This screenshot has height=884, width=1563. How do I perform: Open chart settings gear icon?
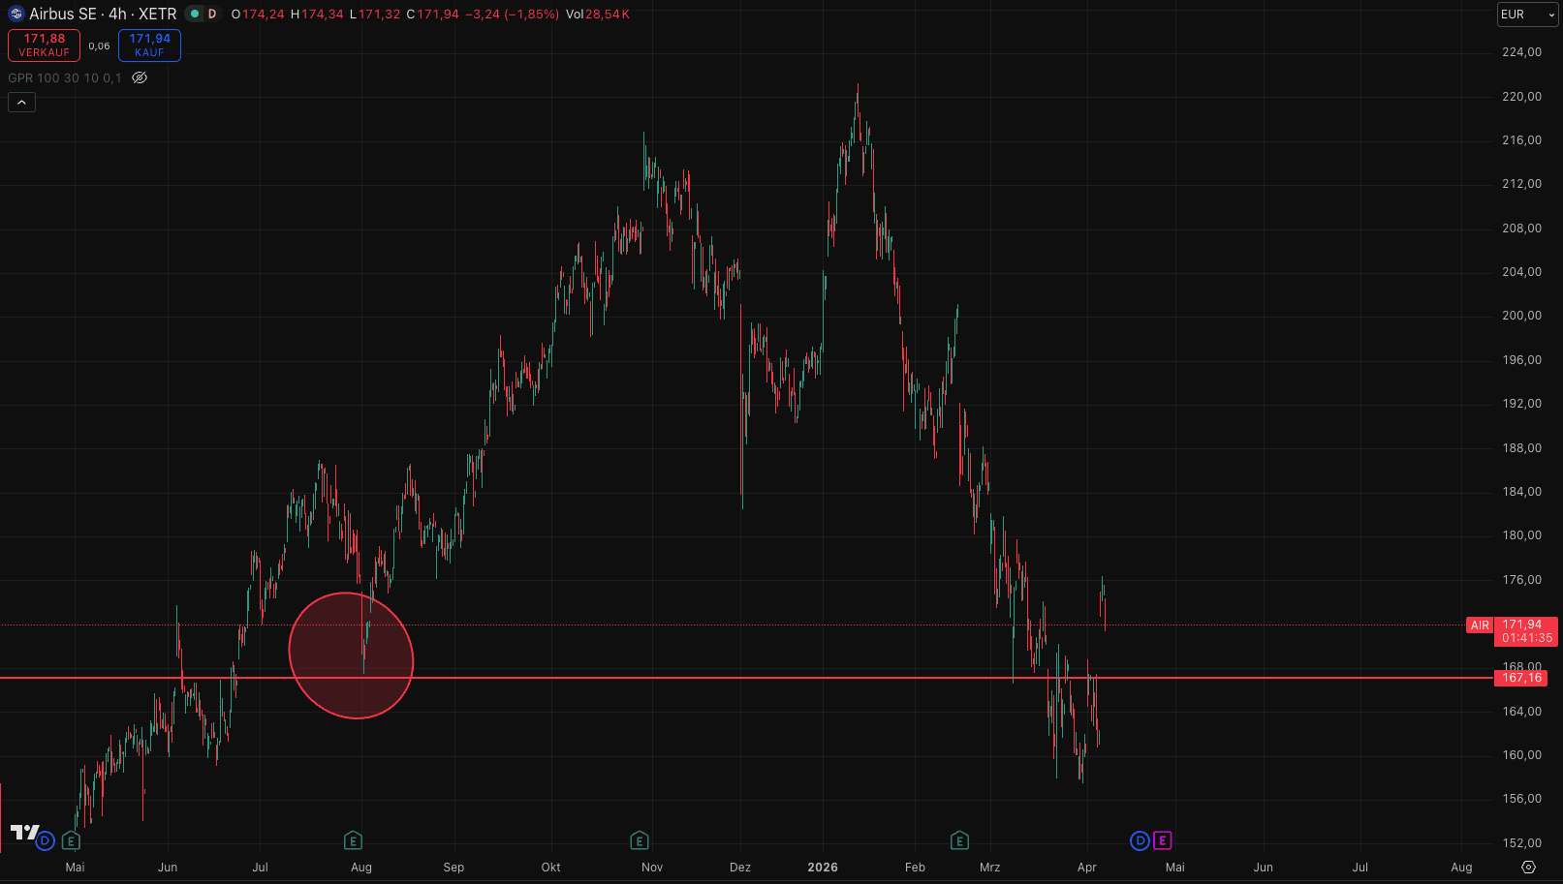tap(1528, 868)
